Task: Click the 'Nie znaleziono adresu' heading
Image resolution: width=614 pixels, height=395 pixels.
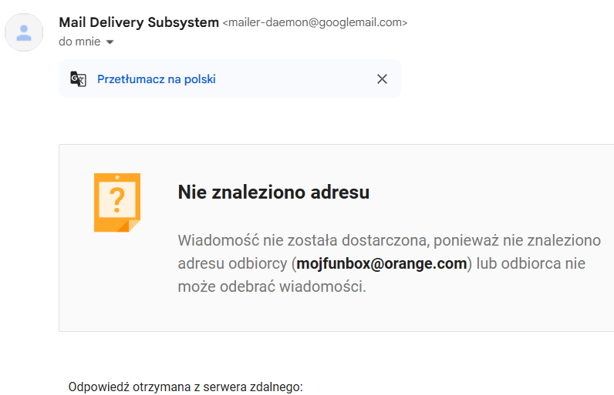Action: (x=273, y=192)
